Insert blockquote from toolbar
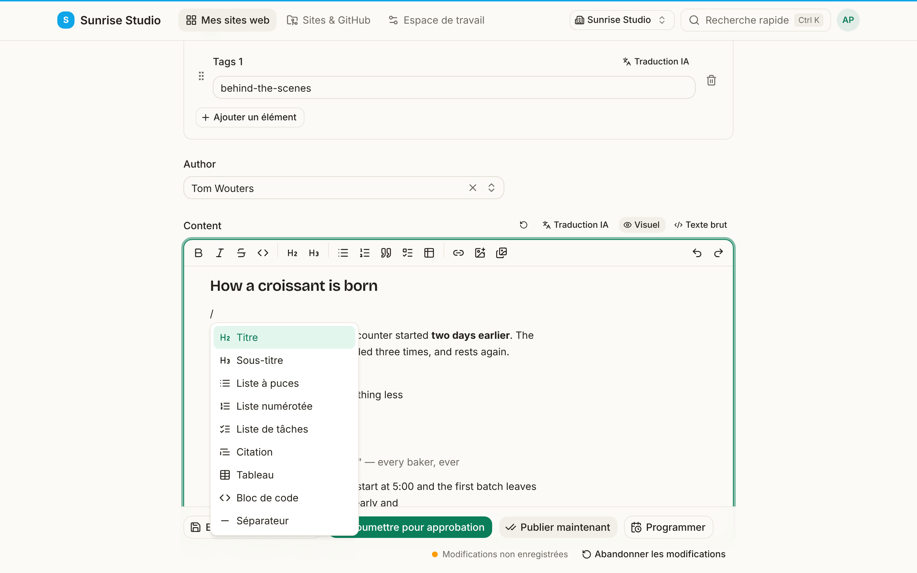The height and width of the screenshot is (573, 917). click(386, 253)
